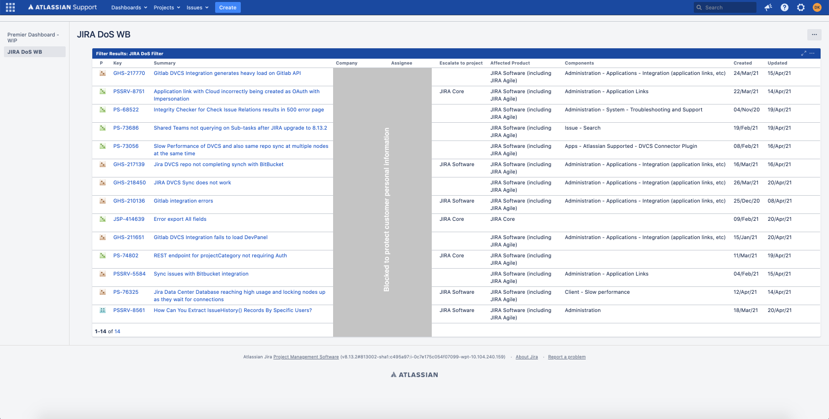The width and height of the screenshot is (829, 419).
Task: Open 'How Can You Extract IssueHistory()' summary
Action: [x=233, y=310]
